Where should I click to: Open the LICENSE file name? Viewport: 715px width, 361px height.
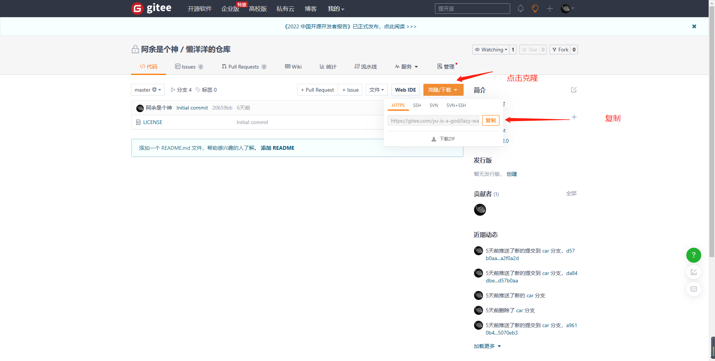pos(153,122)
